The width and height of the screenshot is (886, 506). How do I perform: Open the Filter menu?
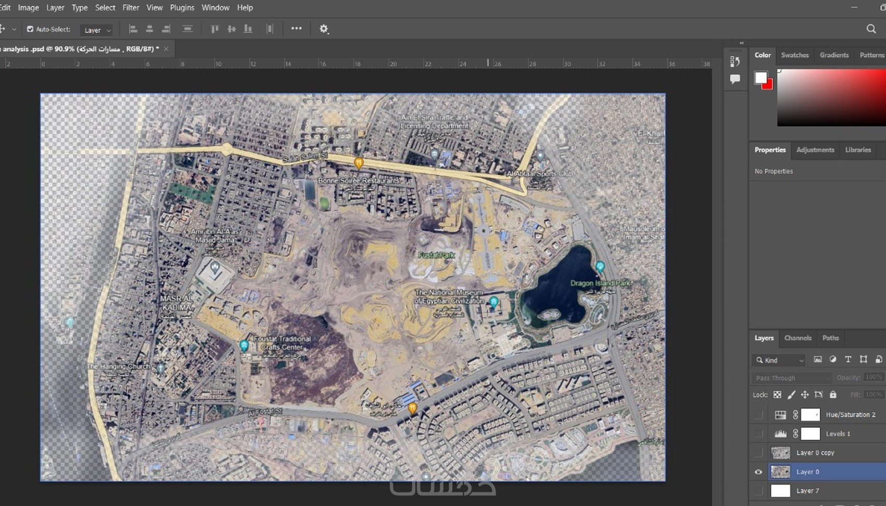click(131, 8)
